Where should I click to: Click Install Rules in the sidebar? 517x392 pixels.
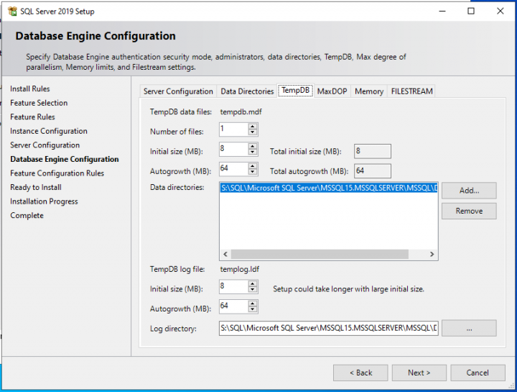coord(30,89)
